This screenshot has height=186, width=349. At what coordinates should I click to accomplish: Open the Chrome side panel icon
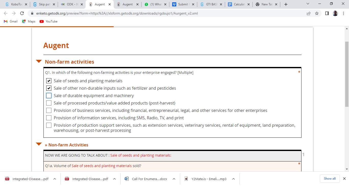point(327,13)
